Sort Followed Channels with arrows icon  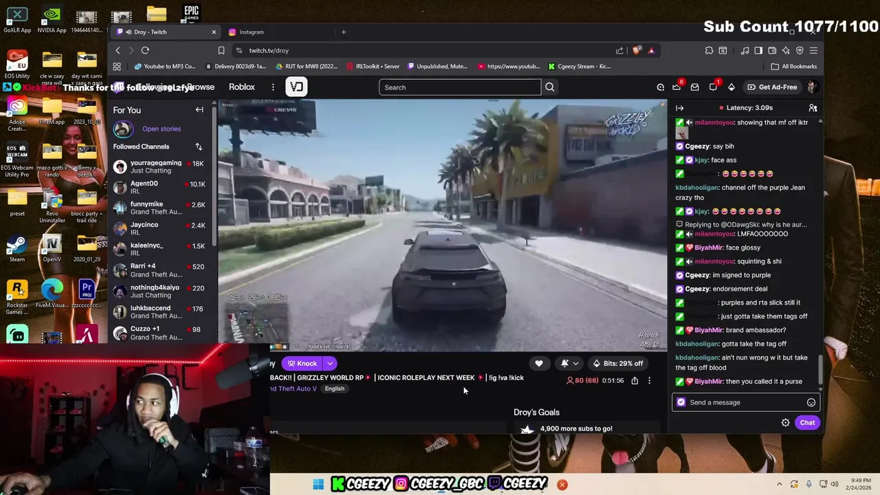(199, 146)
